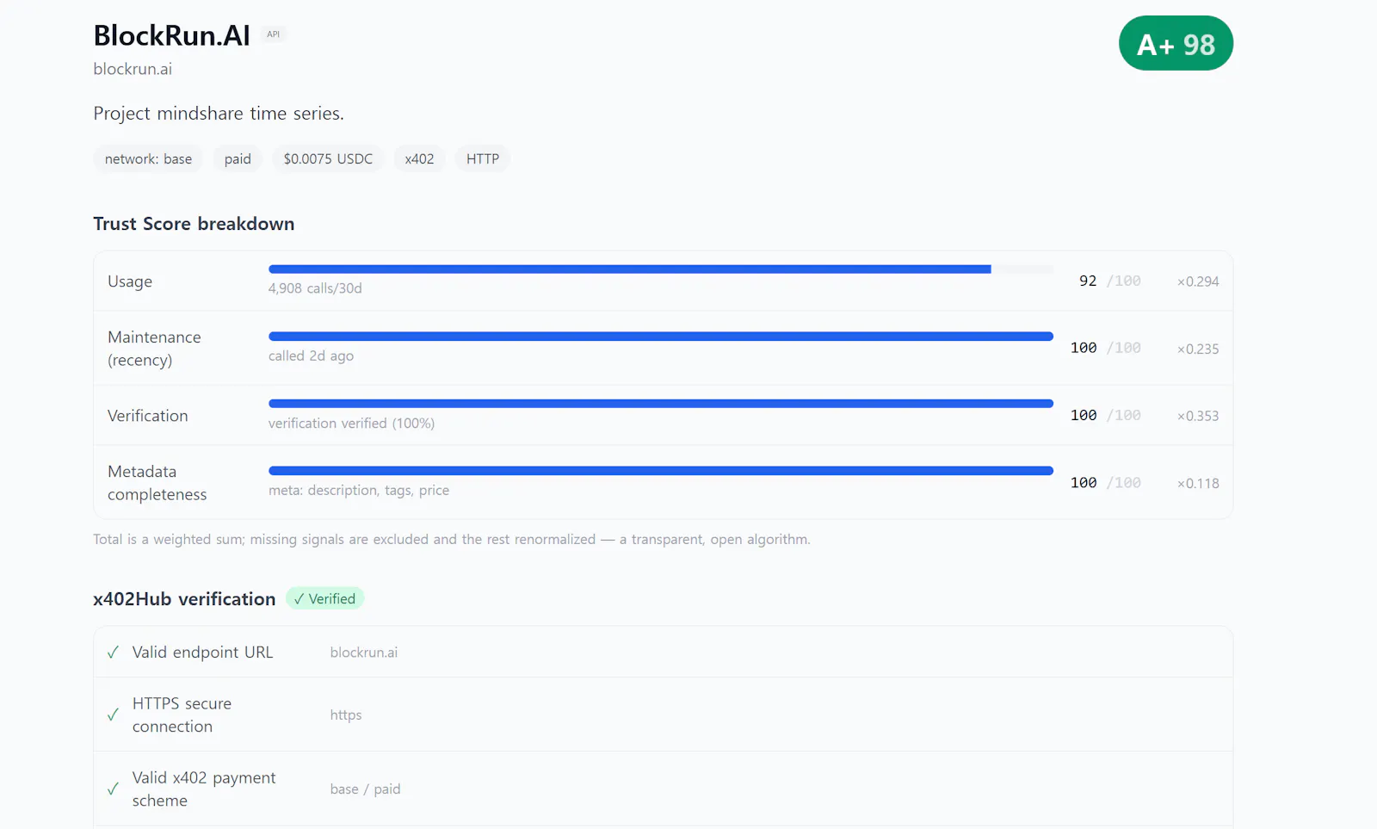Click the 'Valid x402 payment scheme' label
Viewport: 1377px width, 829px height.
coord(204,789)
